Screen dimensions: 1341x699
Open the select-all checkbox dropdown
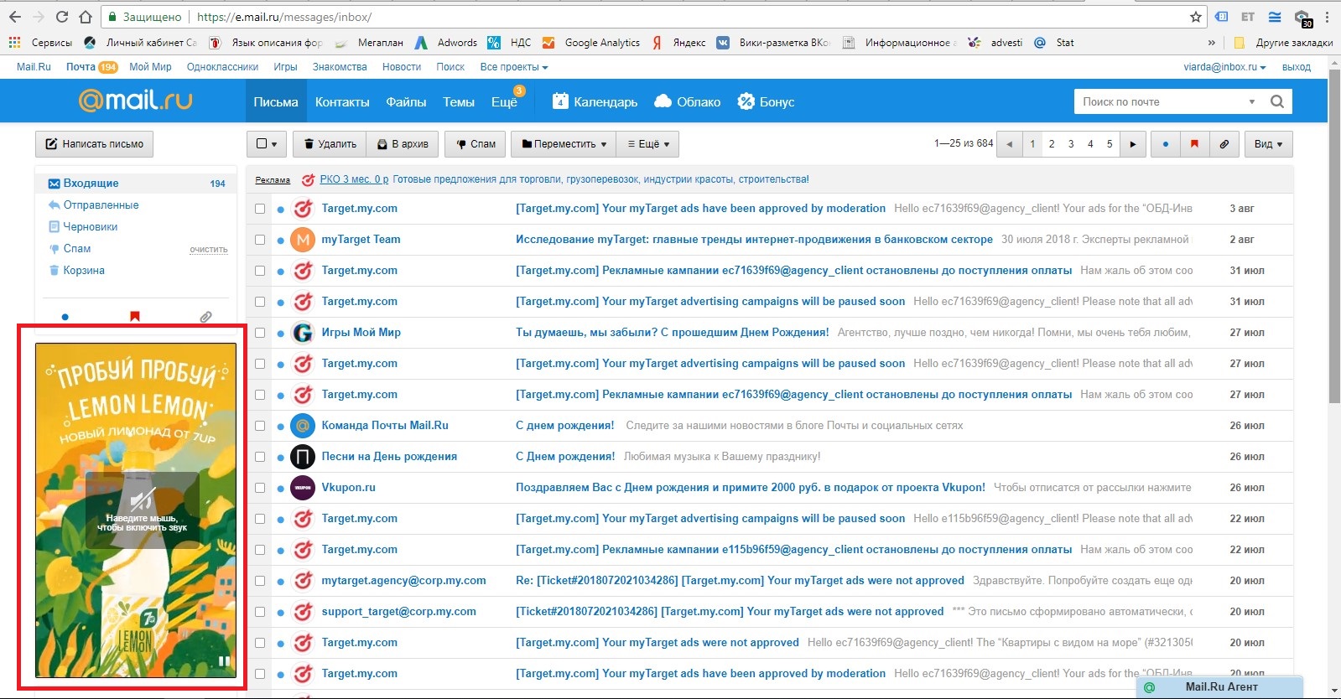click(268, 144)
